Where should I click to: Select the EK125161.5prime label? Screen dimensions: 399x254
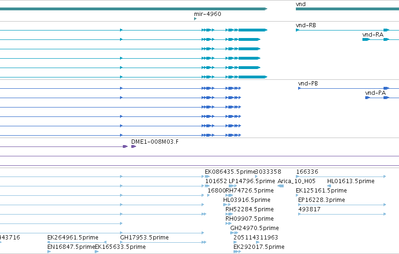tap(321, 191)
